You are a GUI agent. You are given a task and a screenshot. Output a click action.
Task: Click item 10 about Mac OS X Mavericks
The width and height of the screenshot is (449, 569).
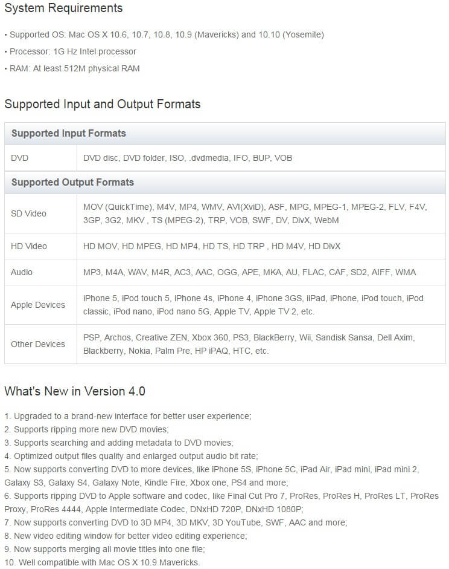[x=102, y=562]
